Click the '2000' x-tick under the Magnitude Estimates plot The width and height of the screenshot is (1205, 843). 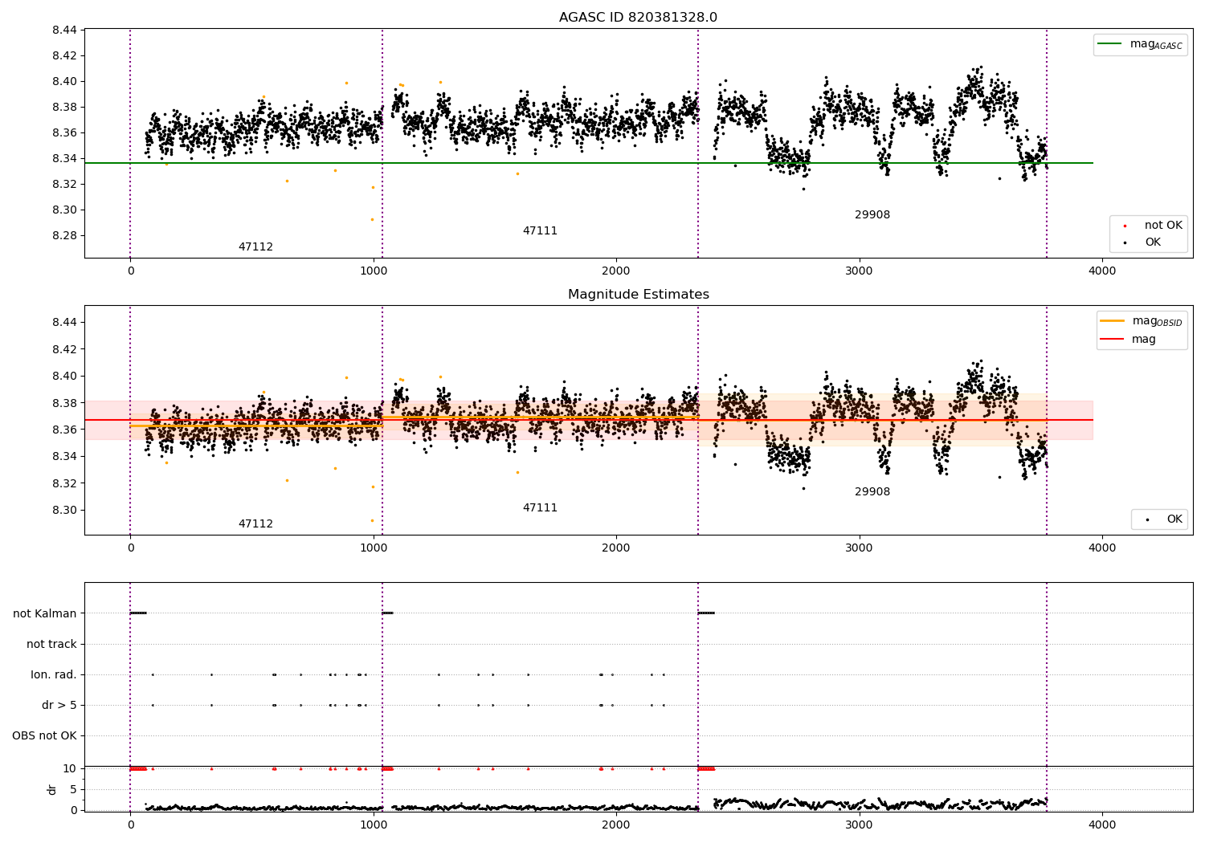click(616, 548)
